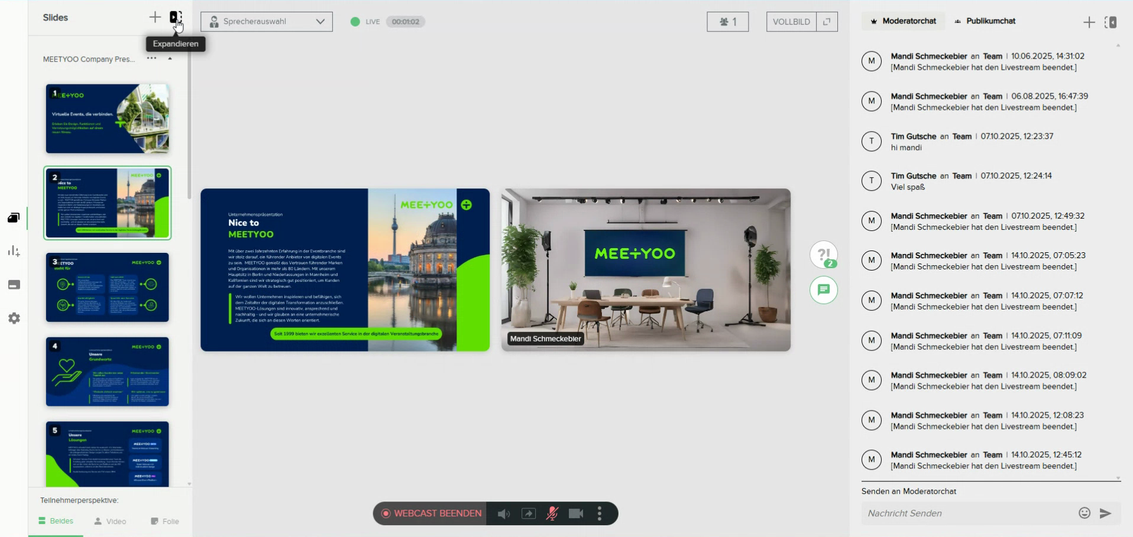Click the WEBCAST BEENDEN button
The height and width of the screenshot is (537, 1133).
(432, 513)
